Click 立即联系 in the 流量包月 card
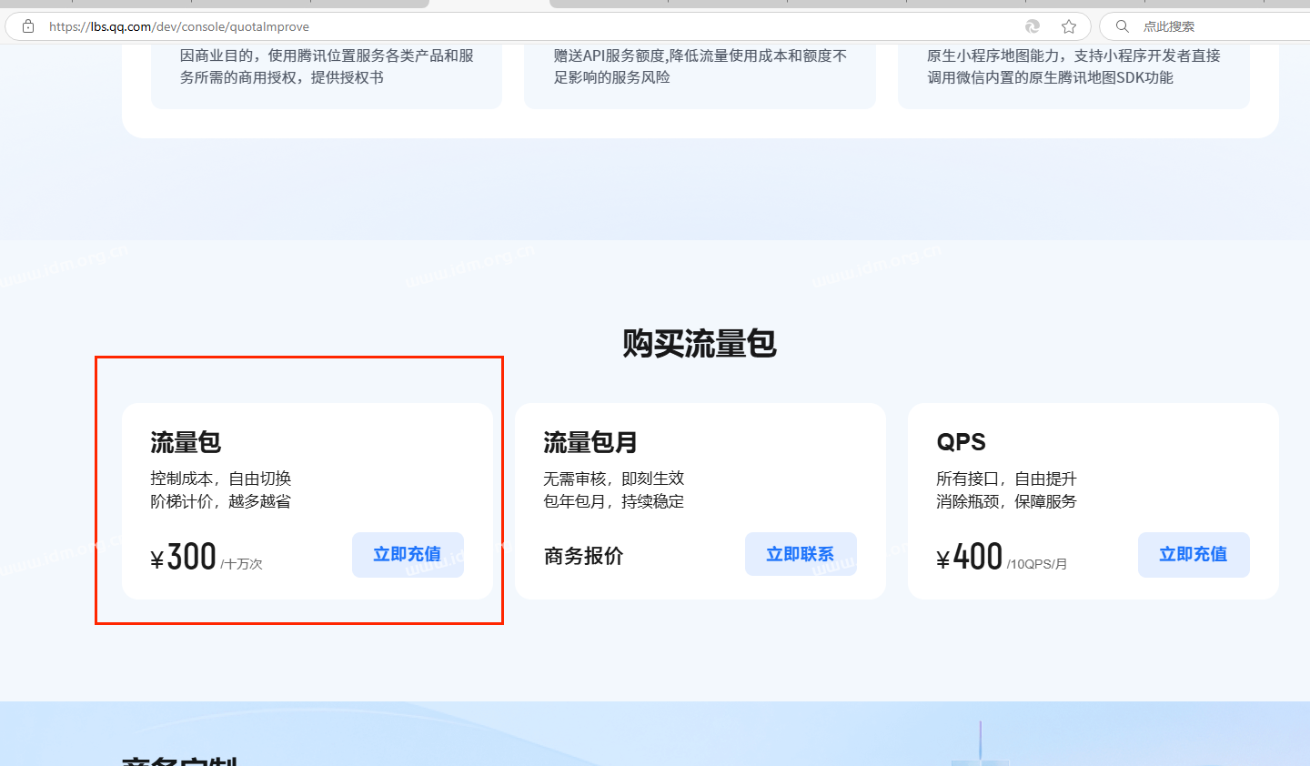 point(801,554)
